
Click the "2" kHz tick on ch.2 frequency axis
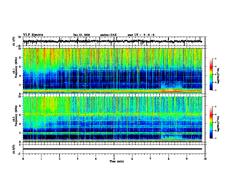[20, 133]
